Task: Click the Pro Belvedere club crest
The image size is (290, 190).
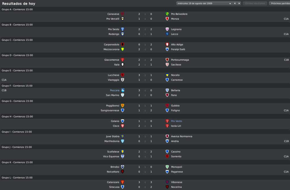Action: [x=167, y=14]
